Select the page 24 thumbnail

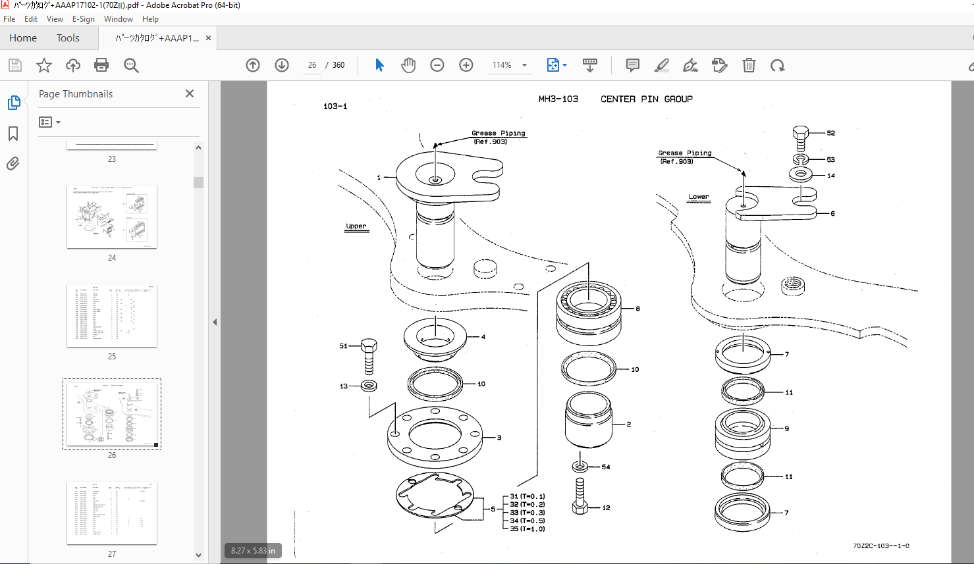point(112,217)
